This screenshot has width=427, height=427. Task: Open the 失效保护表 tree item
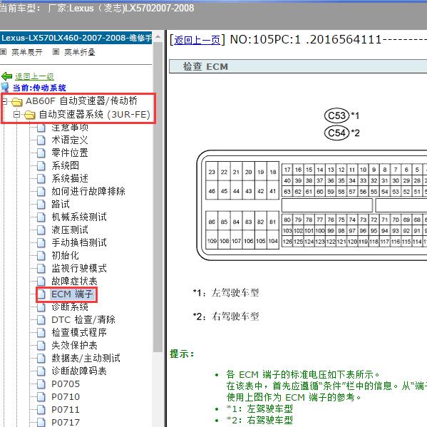[x=74, y=345]
